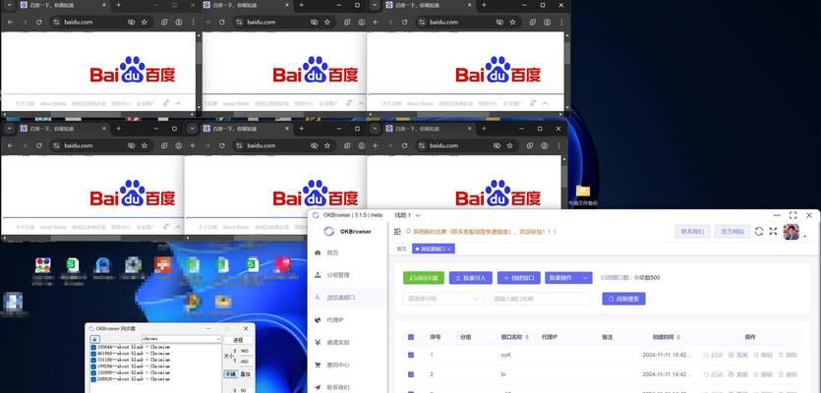Click the user avatar in OKBrowser header
This screenshot has width=821, height=393.
(x=791, y=232)
